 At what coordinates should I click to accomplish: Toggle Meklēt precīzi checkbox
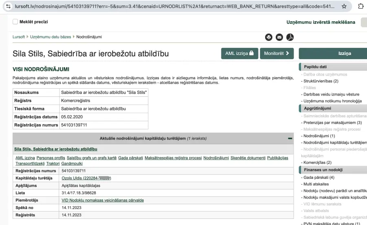(x=15, y=22)
